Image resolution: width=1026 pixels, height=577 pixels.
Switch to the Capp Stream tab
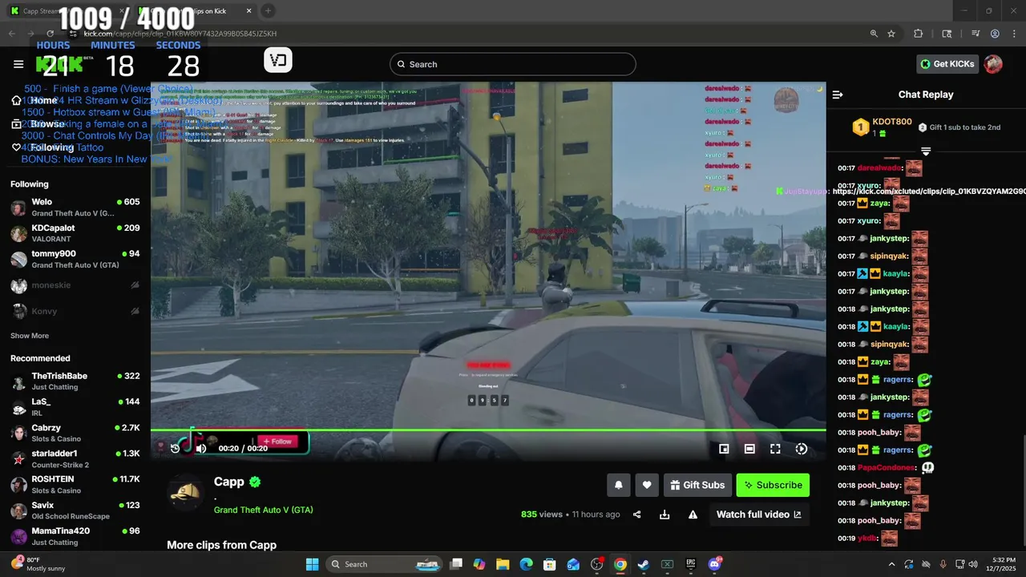(x=68, y=11)
